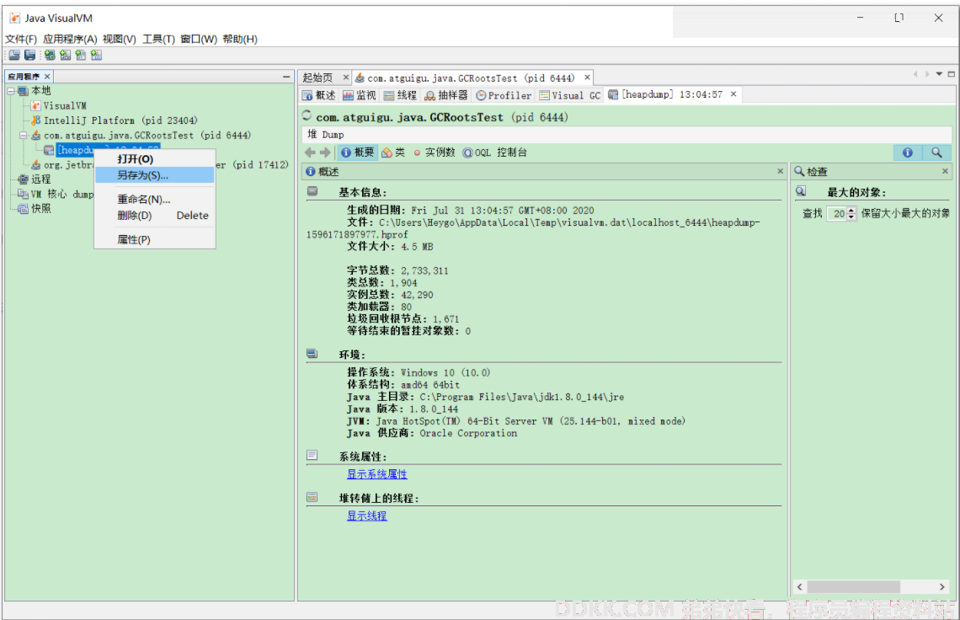Screen dimensions: 960x620
Task: Increase the 查找 count with stepper up
Action: pos(851,210)
